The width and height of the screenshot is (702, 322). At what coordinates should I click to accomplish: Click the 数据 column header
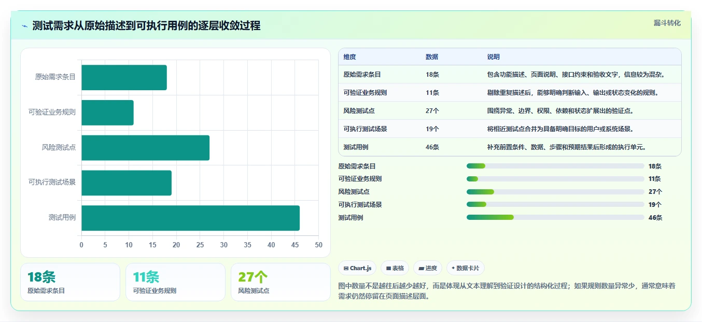point(432,57)
